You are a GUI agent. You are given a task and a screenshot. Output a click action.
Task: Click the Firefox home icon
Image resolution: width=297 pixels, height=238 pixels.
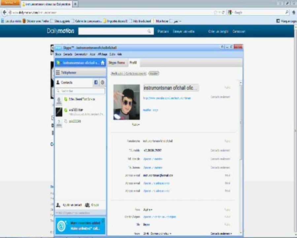click(294, 13)
